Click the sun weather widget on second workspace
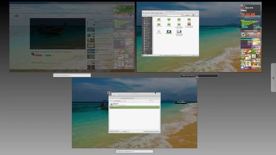The height and width of the screenshot is (155, 276). [256, 42]
